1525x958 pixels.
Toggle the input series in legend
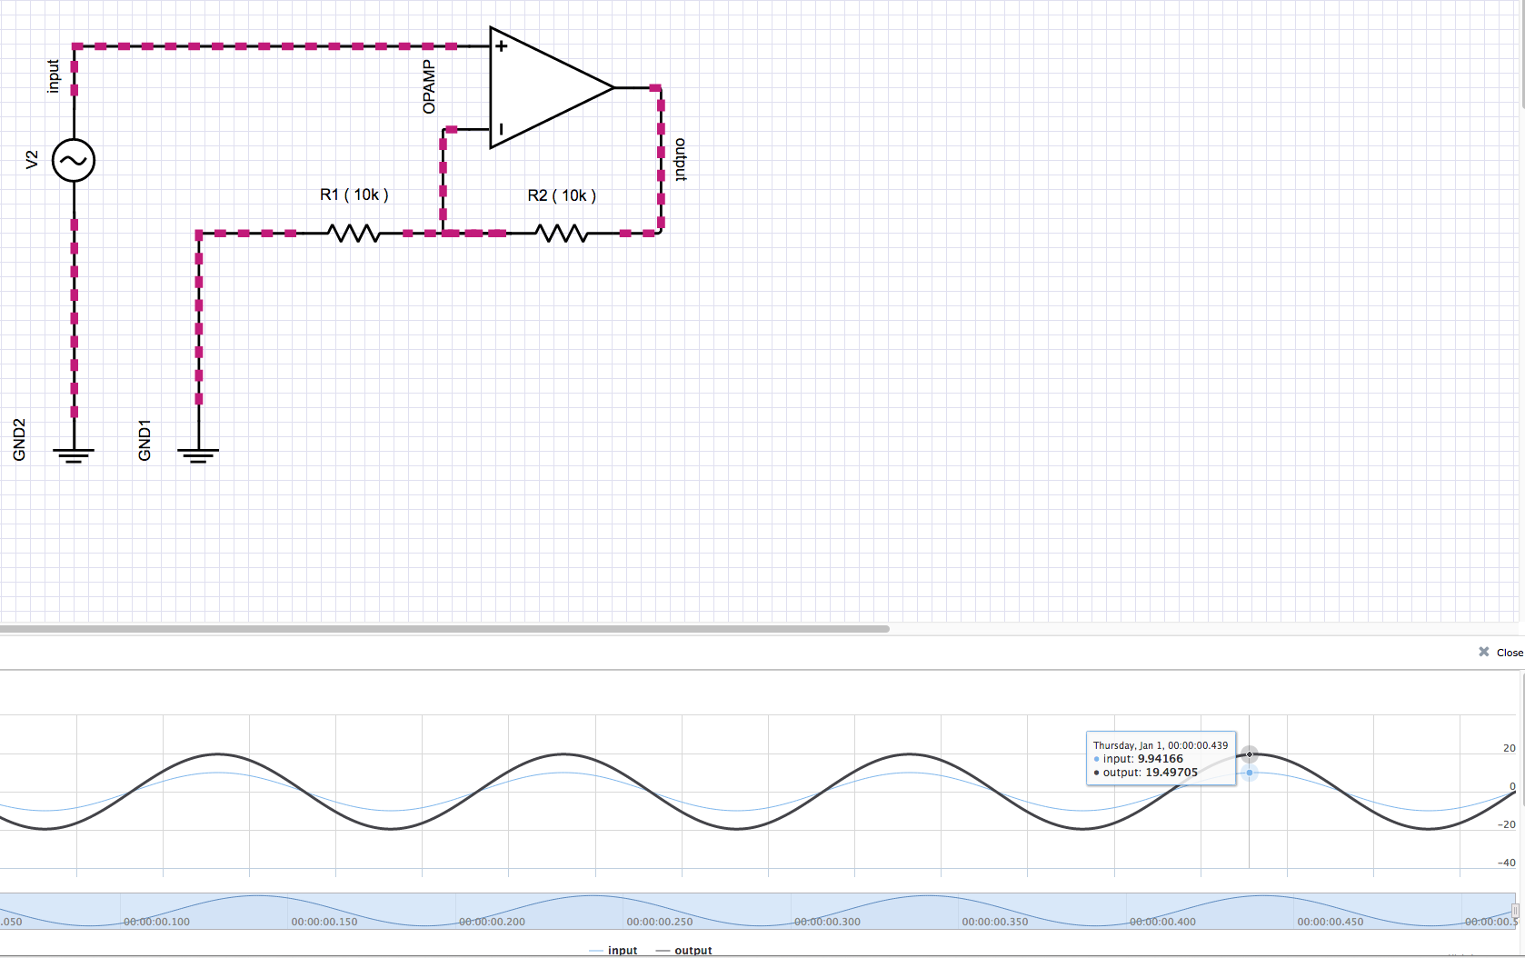pos(613,950)
